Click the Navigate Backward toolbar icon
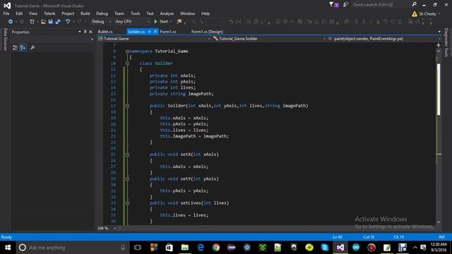Image resolution: width=452 pixels, height=254 pixels. (x=11, y=22)
